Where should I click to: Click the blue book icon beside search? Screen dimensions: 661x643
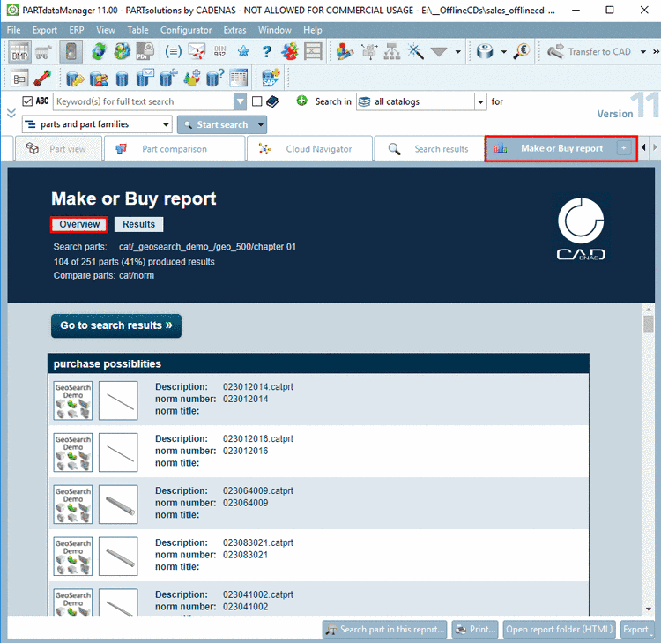[x=272, y=101]
